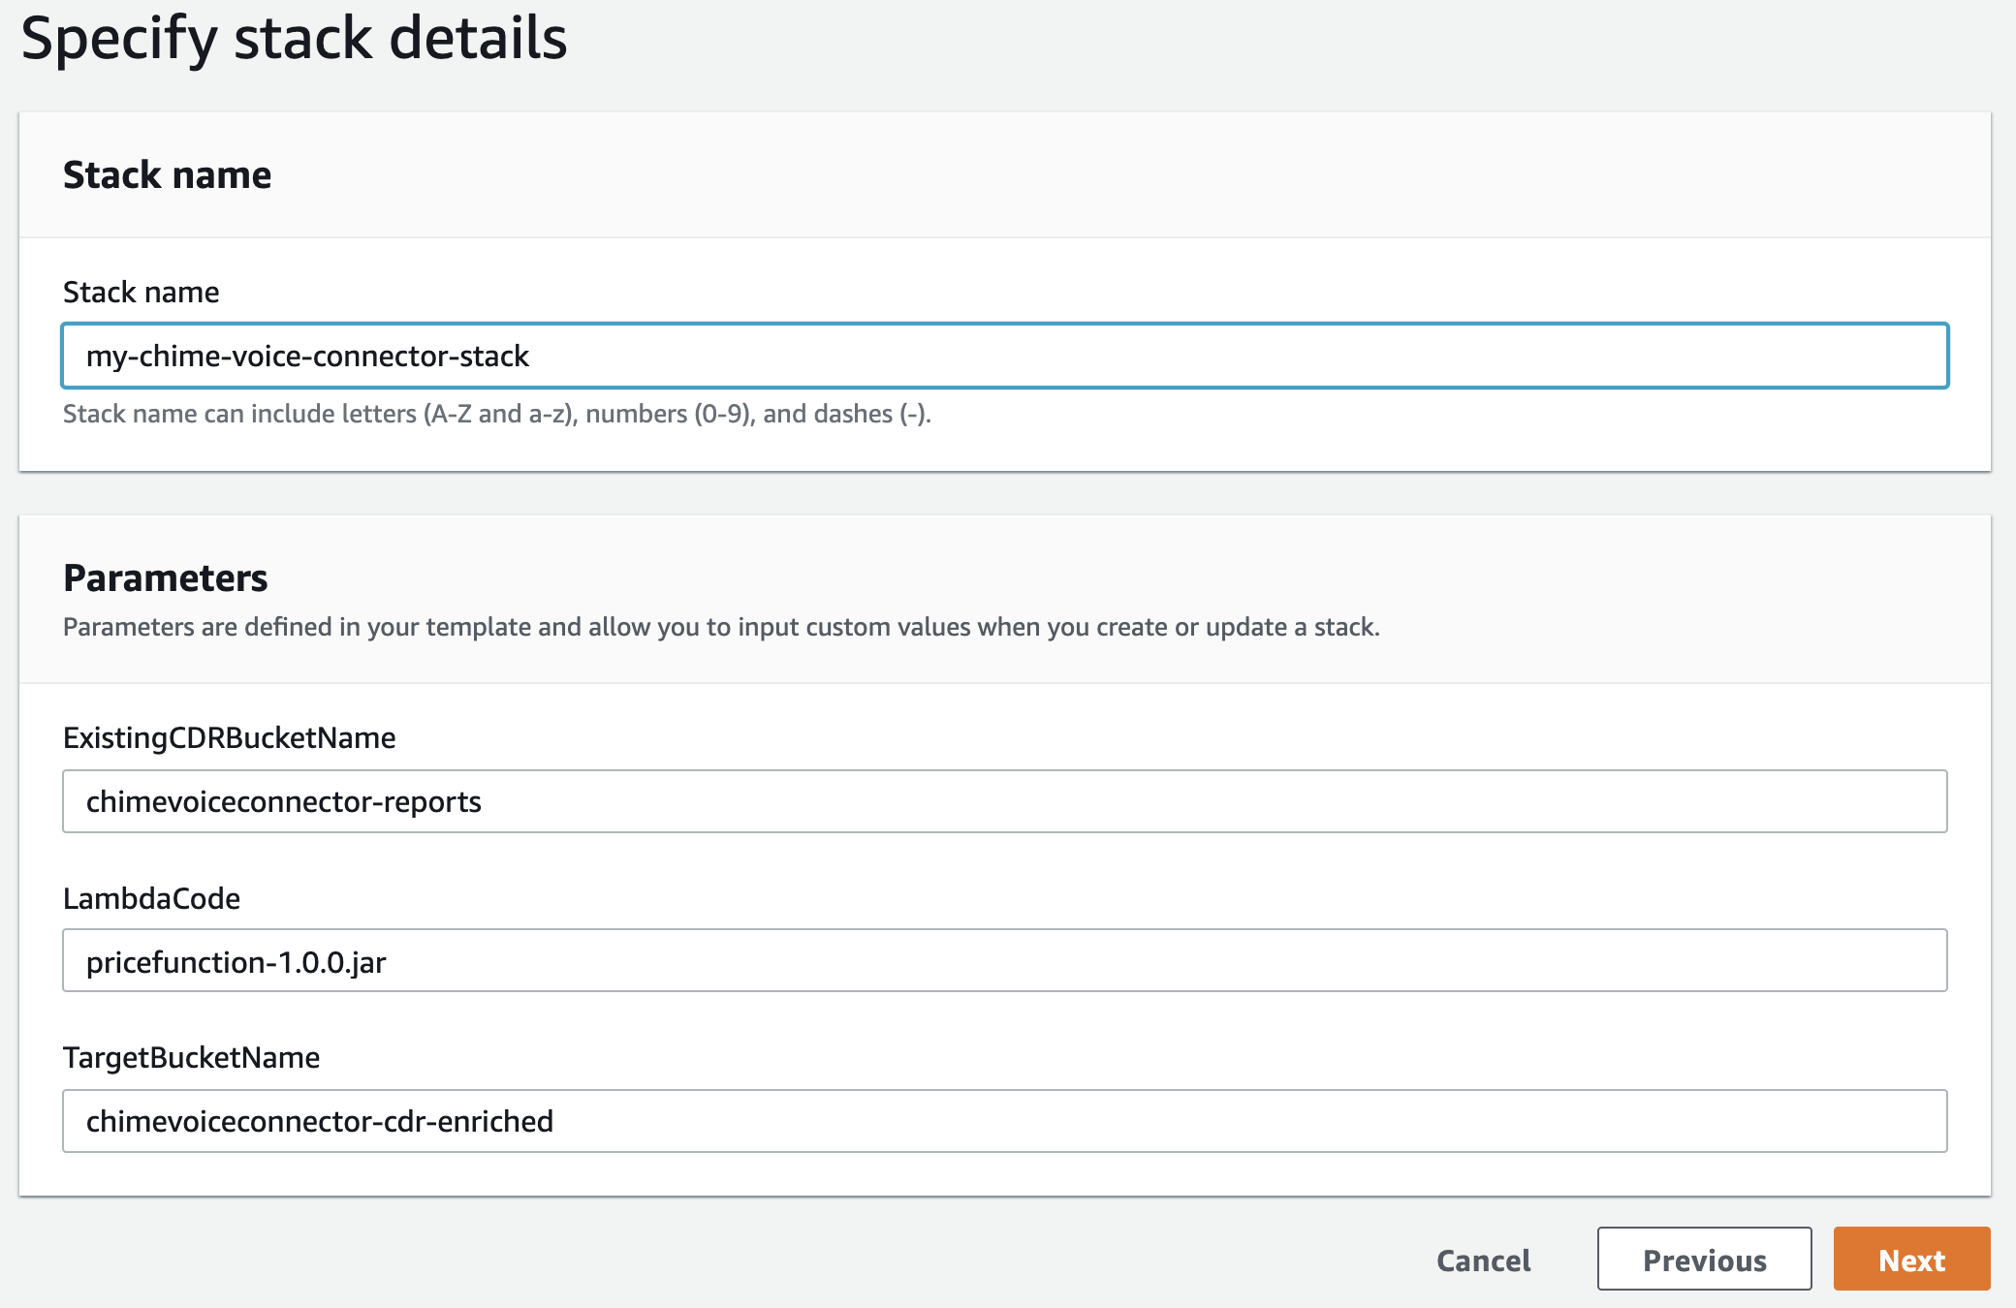
Task: Click the Parameters description sentence
Action: click(x=721, y=627)
